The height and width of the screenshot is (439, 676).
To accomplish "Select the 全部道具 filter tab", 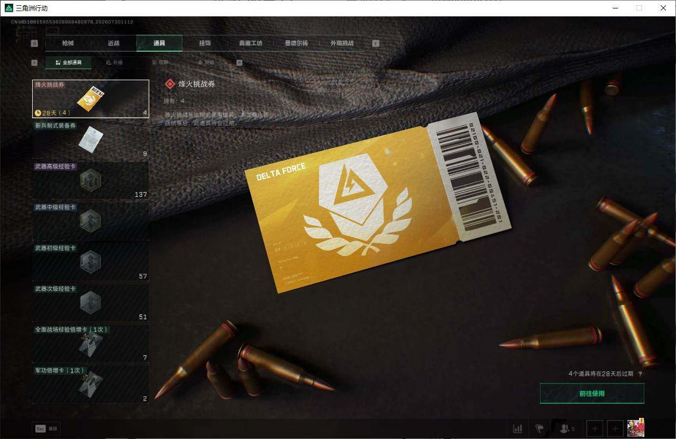I will click(68, 62).
